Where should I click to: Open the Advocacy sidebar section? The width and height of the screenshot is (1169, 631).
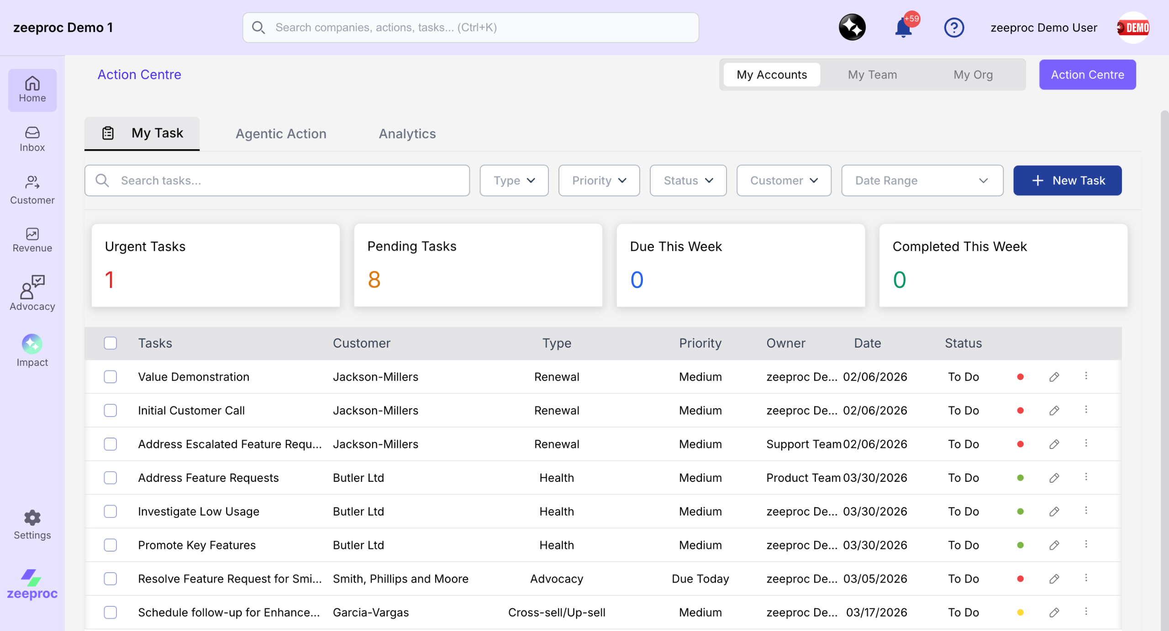click(x=32, y=293)
